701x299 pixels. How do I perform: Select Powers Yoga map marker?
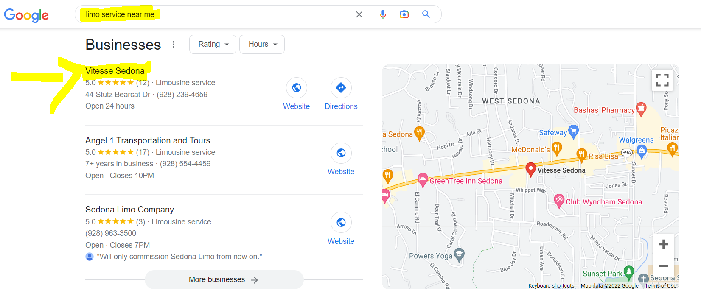click(x=459, y=255)
